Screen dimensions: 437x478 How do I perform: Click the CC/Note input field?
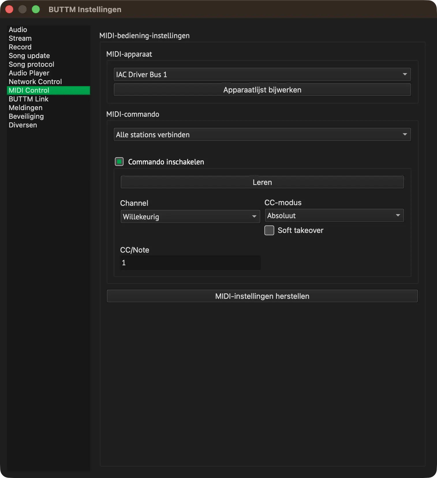tap(190, 262)
